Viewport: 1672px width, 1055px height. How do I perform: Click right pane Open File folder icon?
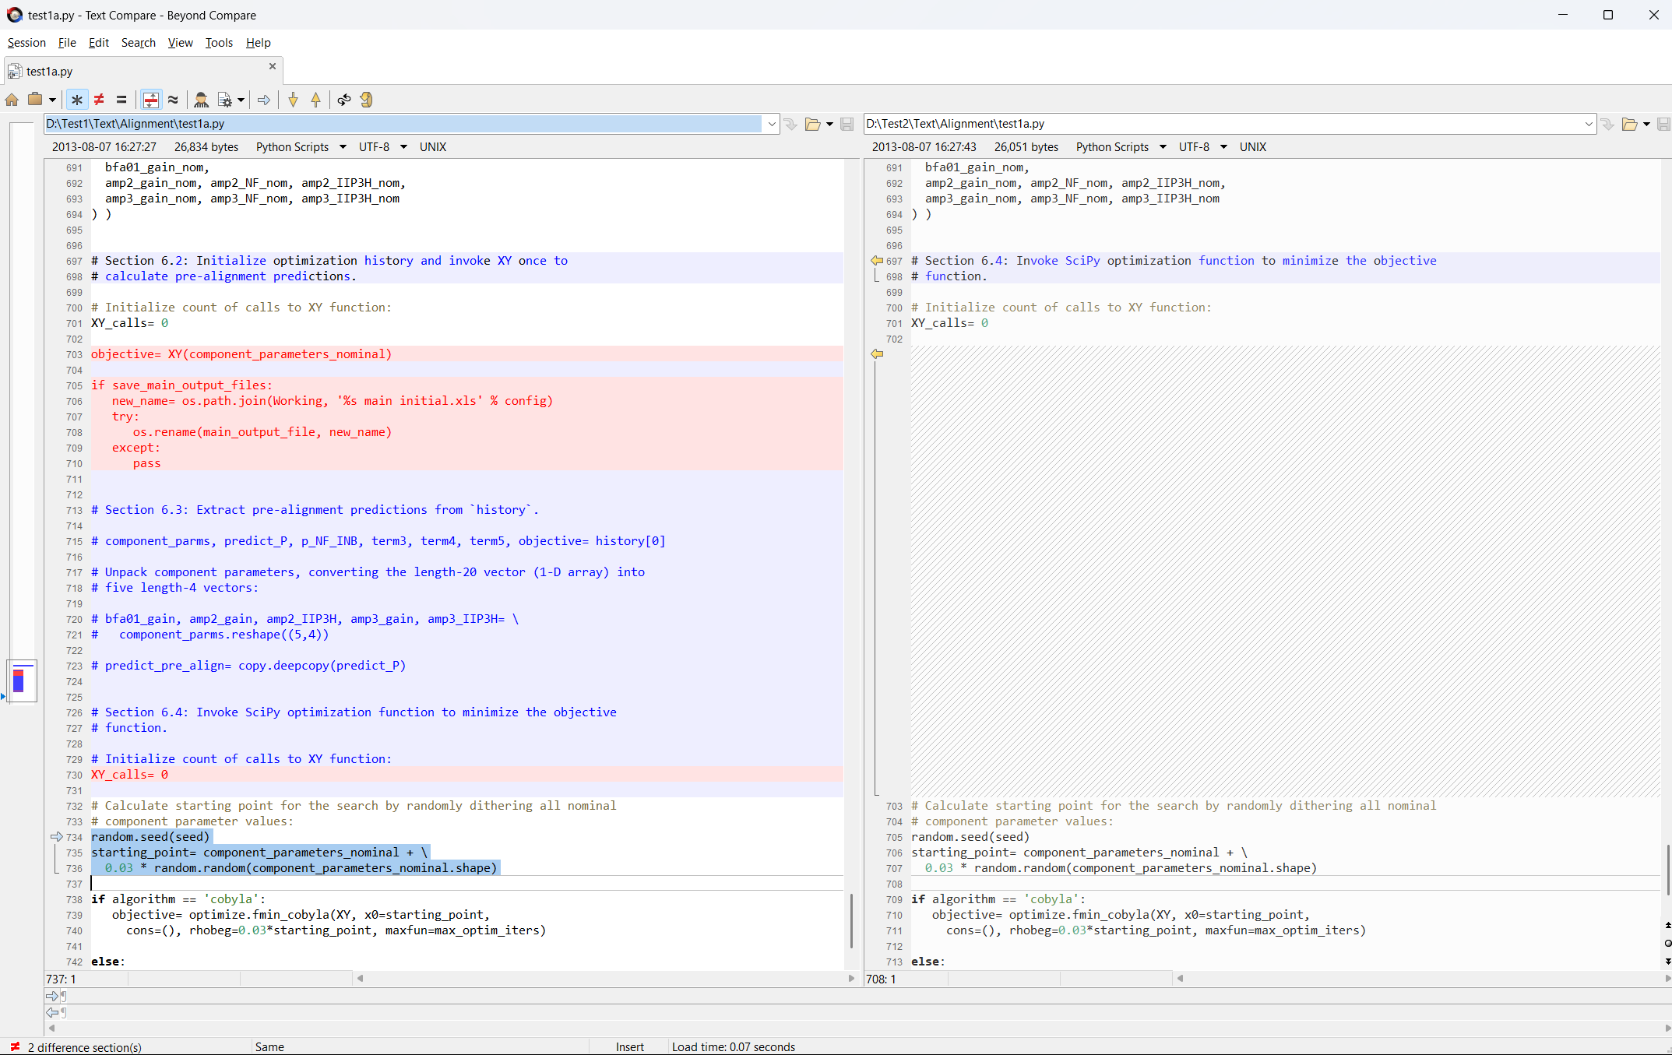coord(1629,125)
